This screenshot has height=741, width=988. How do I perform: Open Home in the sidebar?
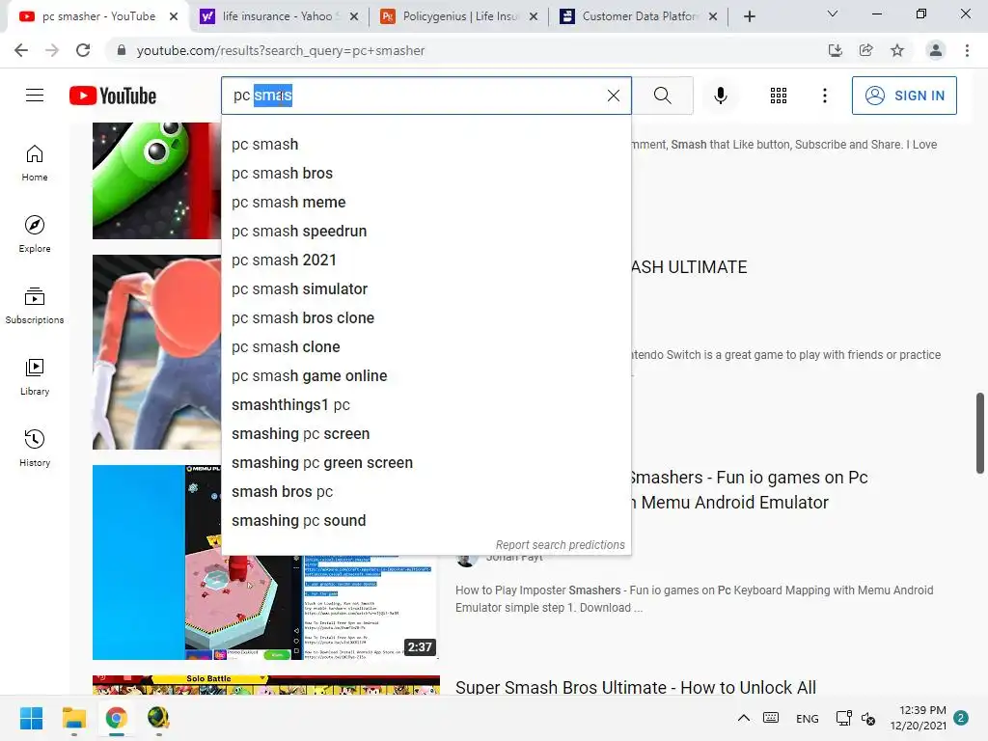pos(35,163)
